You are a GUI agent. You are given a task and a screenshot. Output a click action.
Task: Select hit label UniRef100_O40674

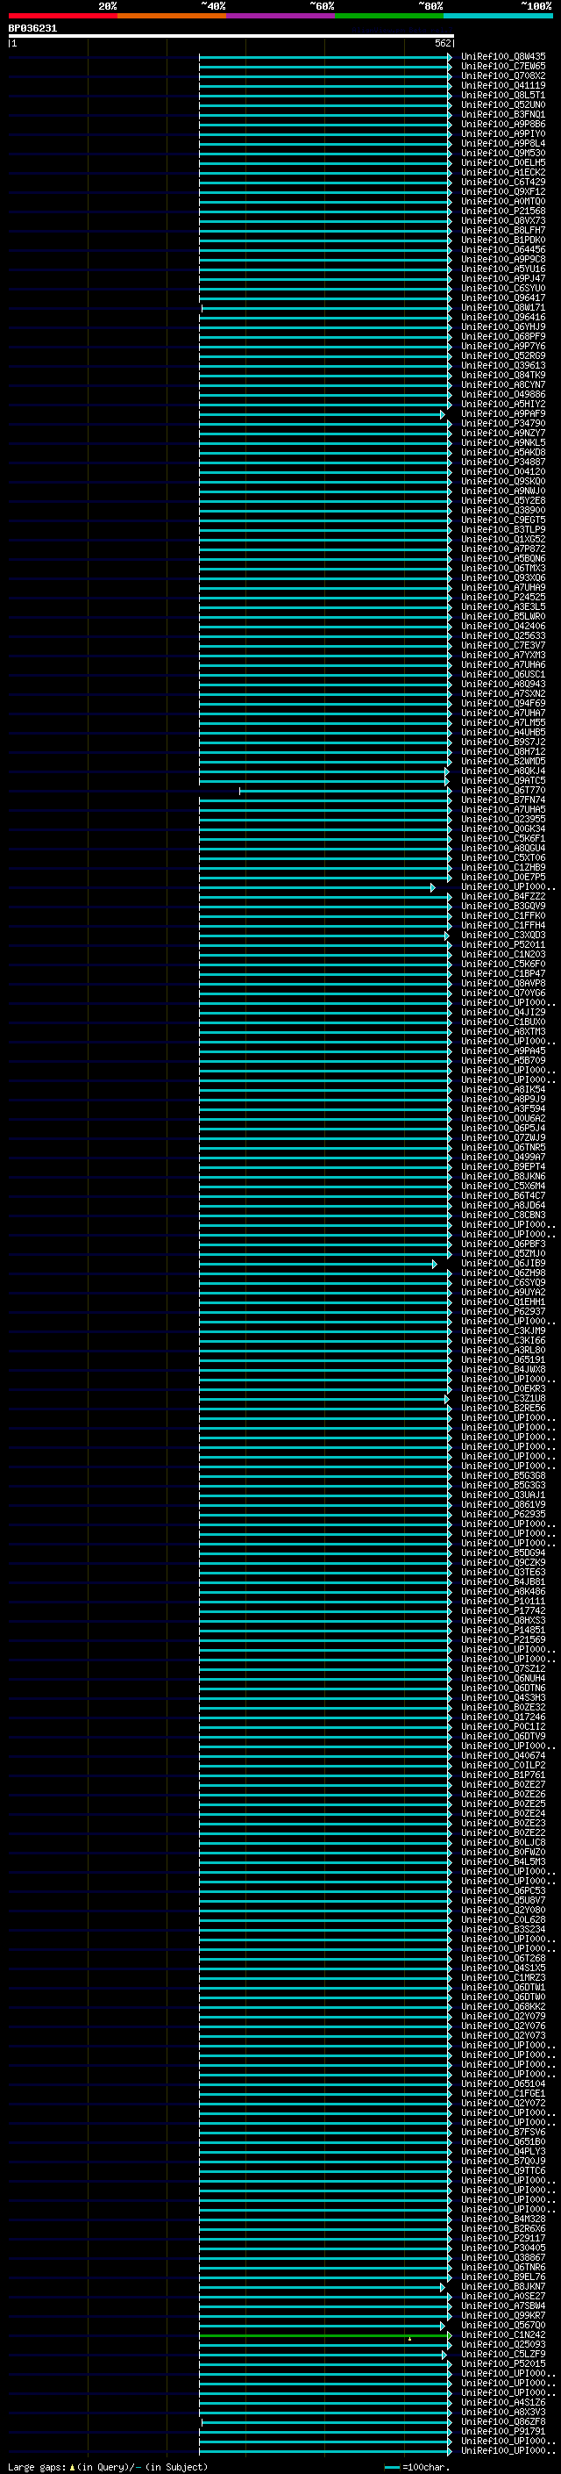pyautogui.click(x=503, y=1755)
